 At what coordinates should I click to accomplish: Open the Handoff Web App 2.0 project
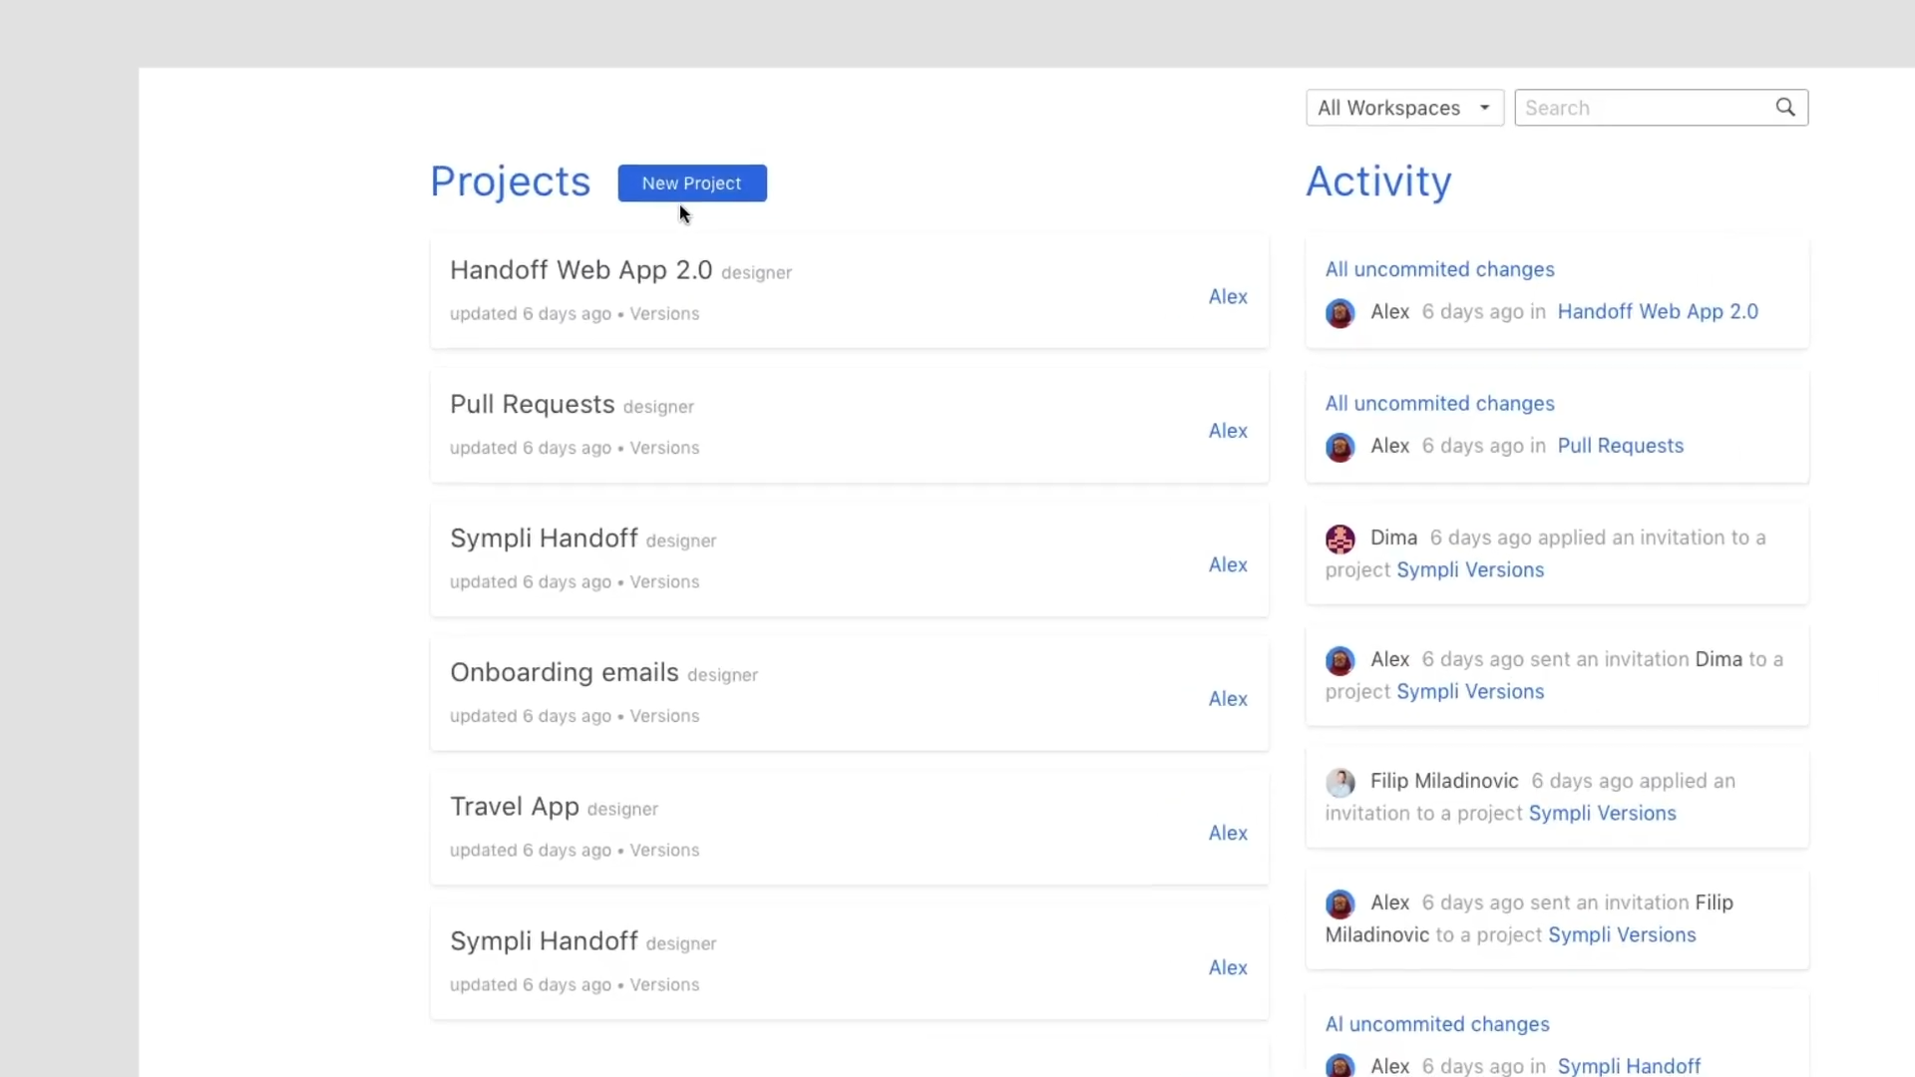click(x=580, y=270)
